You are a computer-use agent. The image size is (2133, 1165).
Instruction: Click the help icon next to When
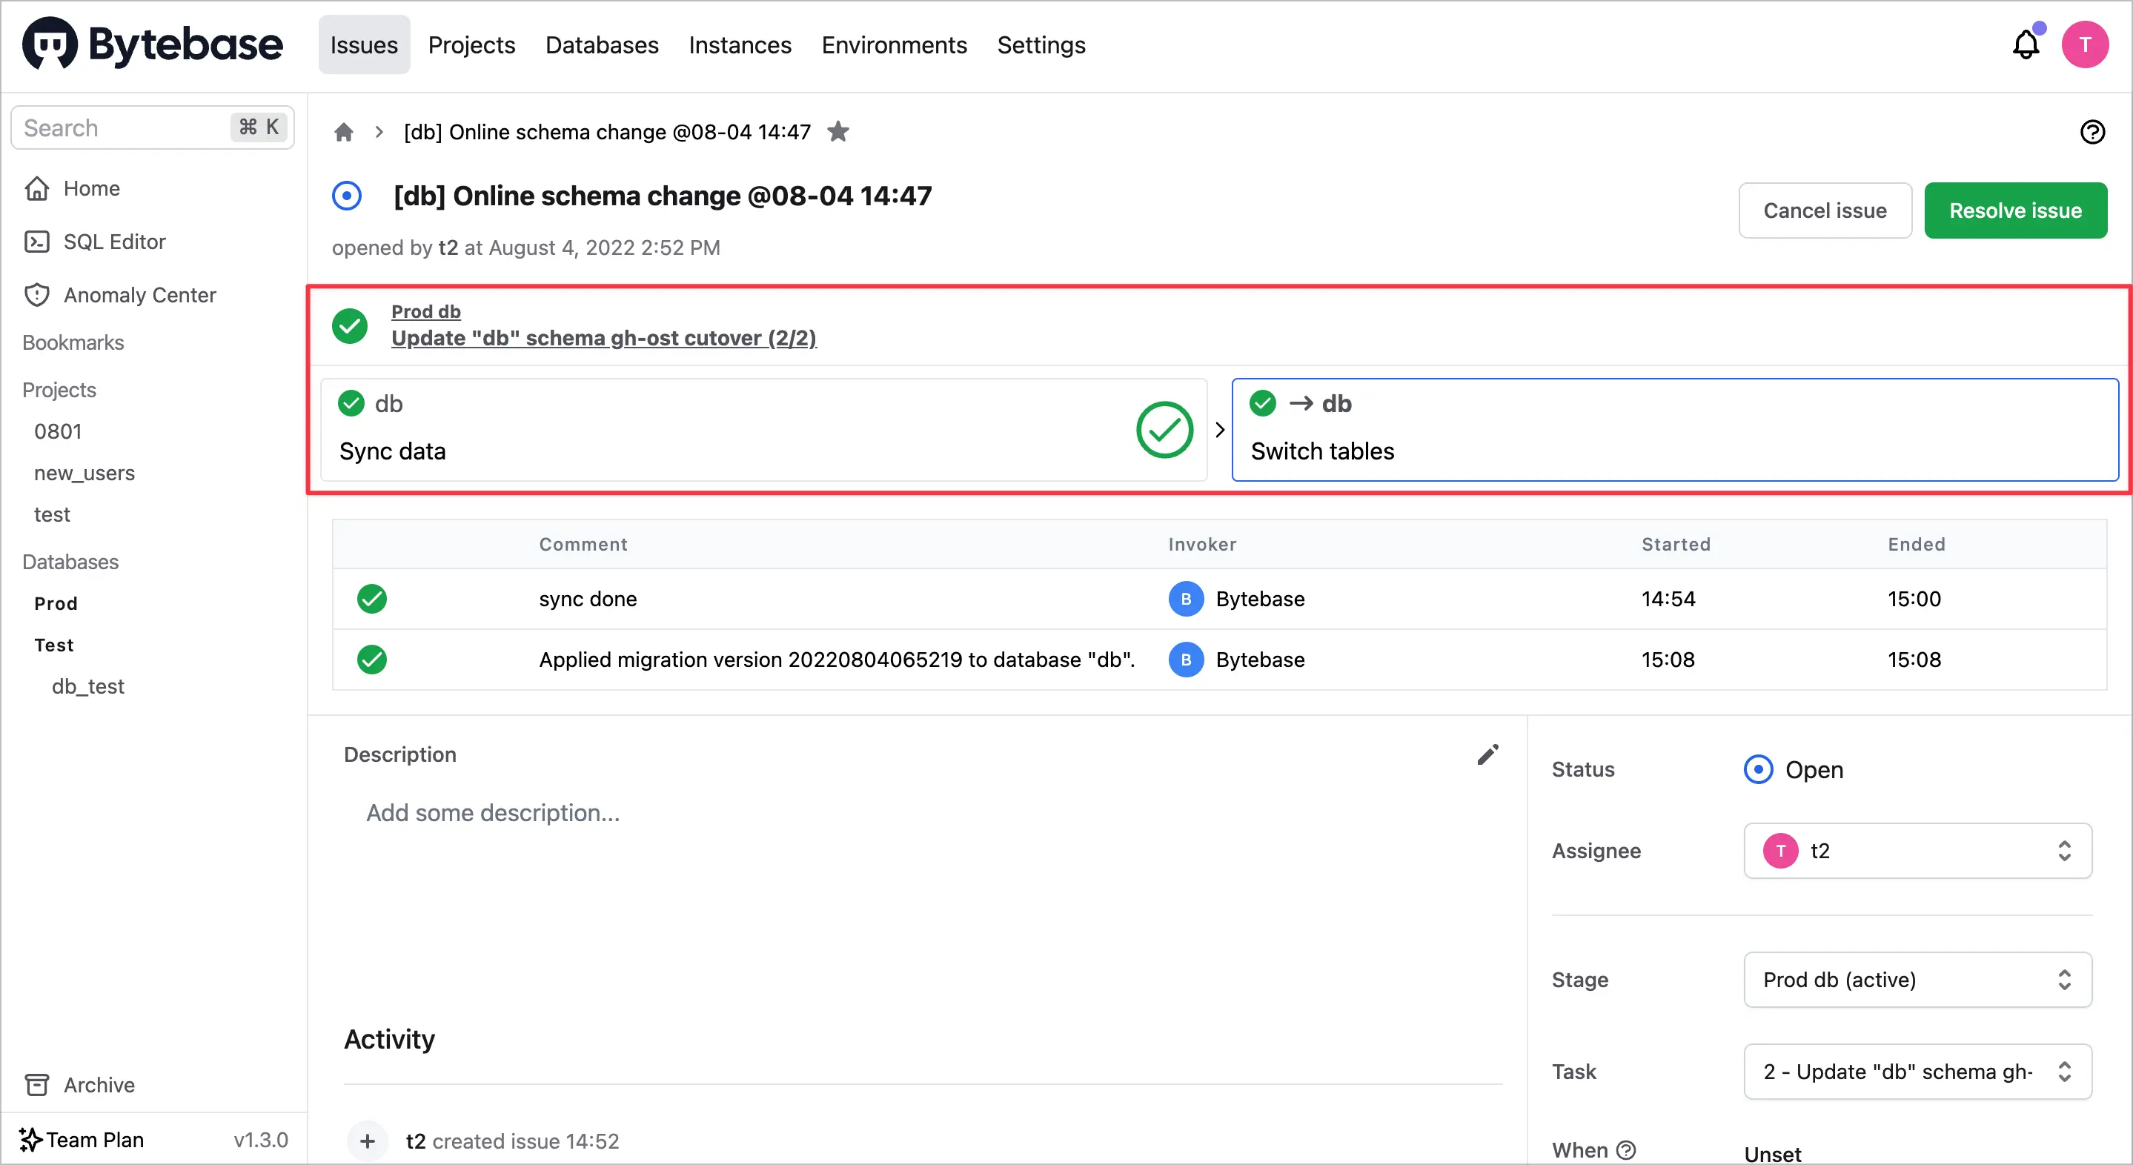(x=1626, y=1150)
